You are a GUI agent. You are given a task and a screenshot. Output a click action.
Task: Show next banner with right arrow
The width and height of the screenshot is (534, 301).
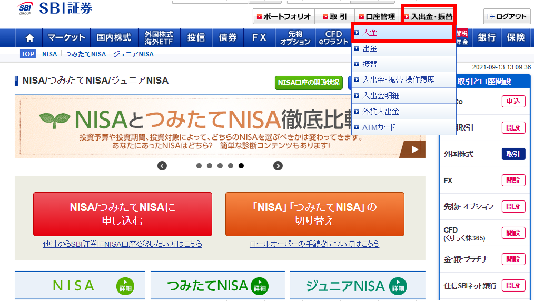tap(278, 166)
